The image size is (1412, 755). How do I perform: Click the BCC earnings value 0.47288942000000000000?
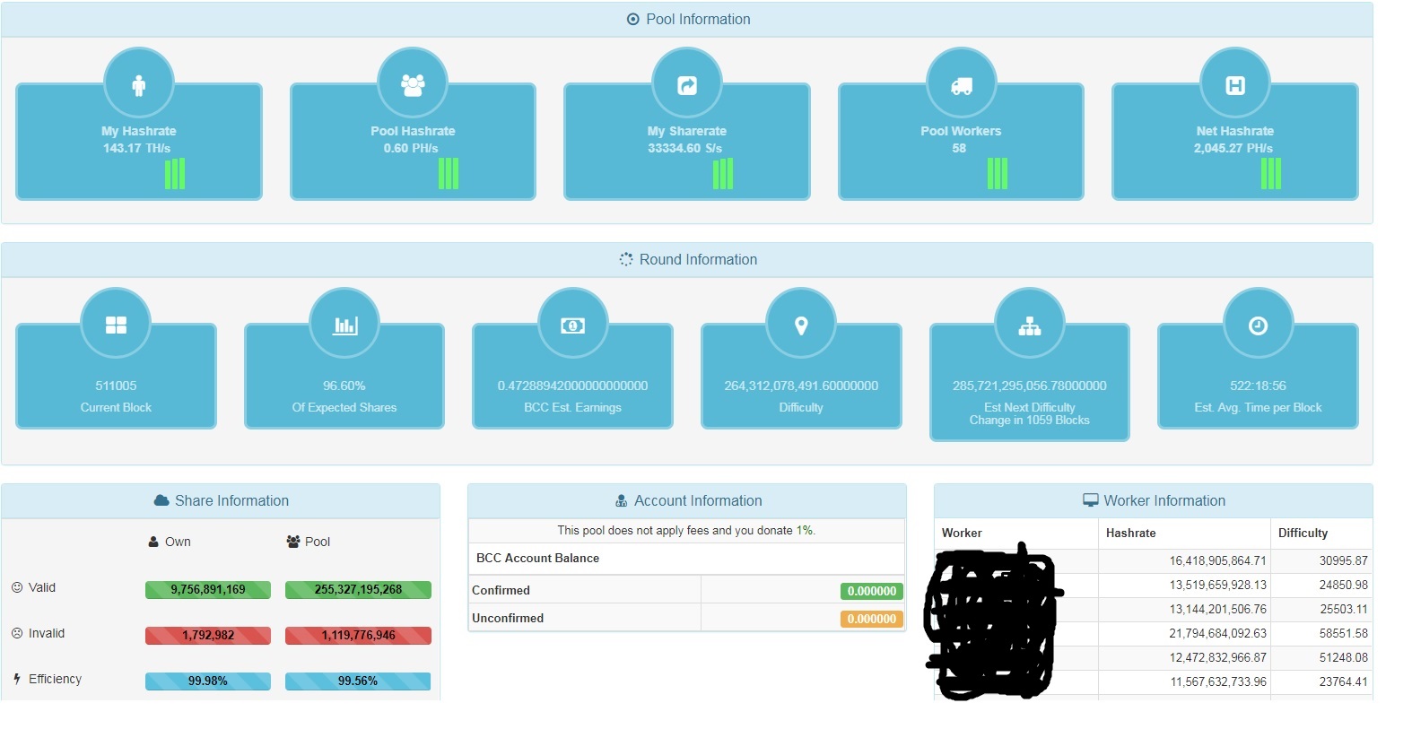click(x=572, y=386)
